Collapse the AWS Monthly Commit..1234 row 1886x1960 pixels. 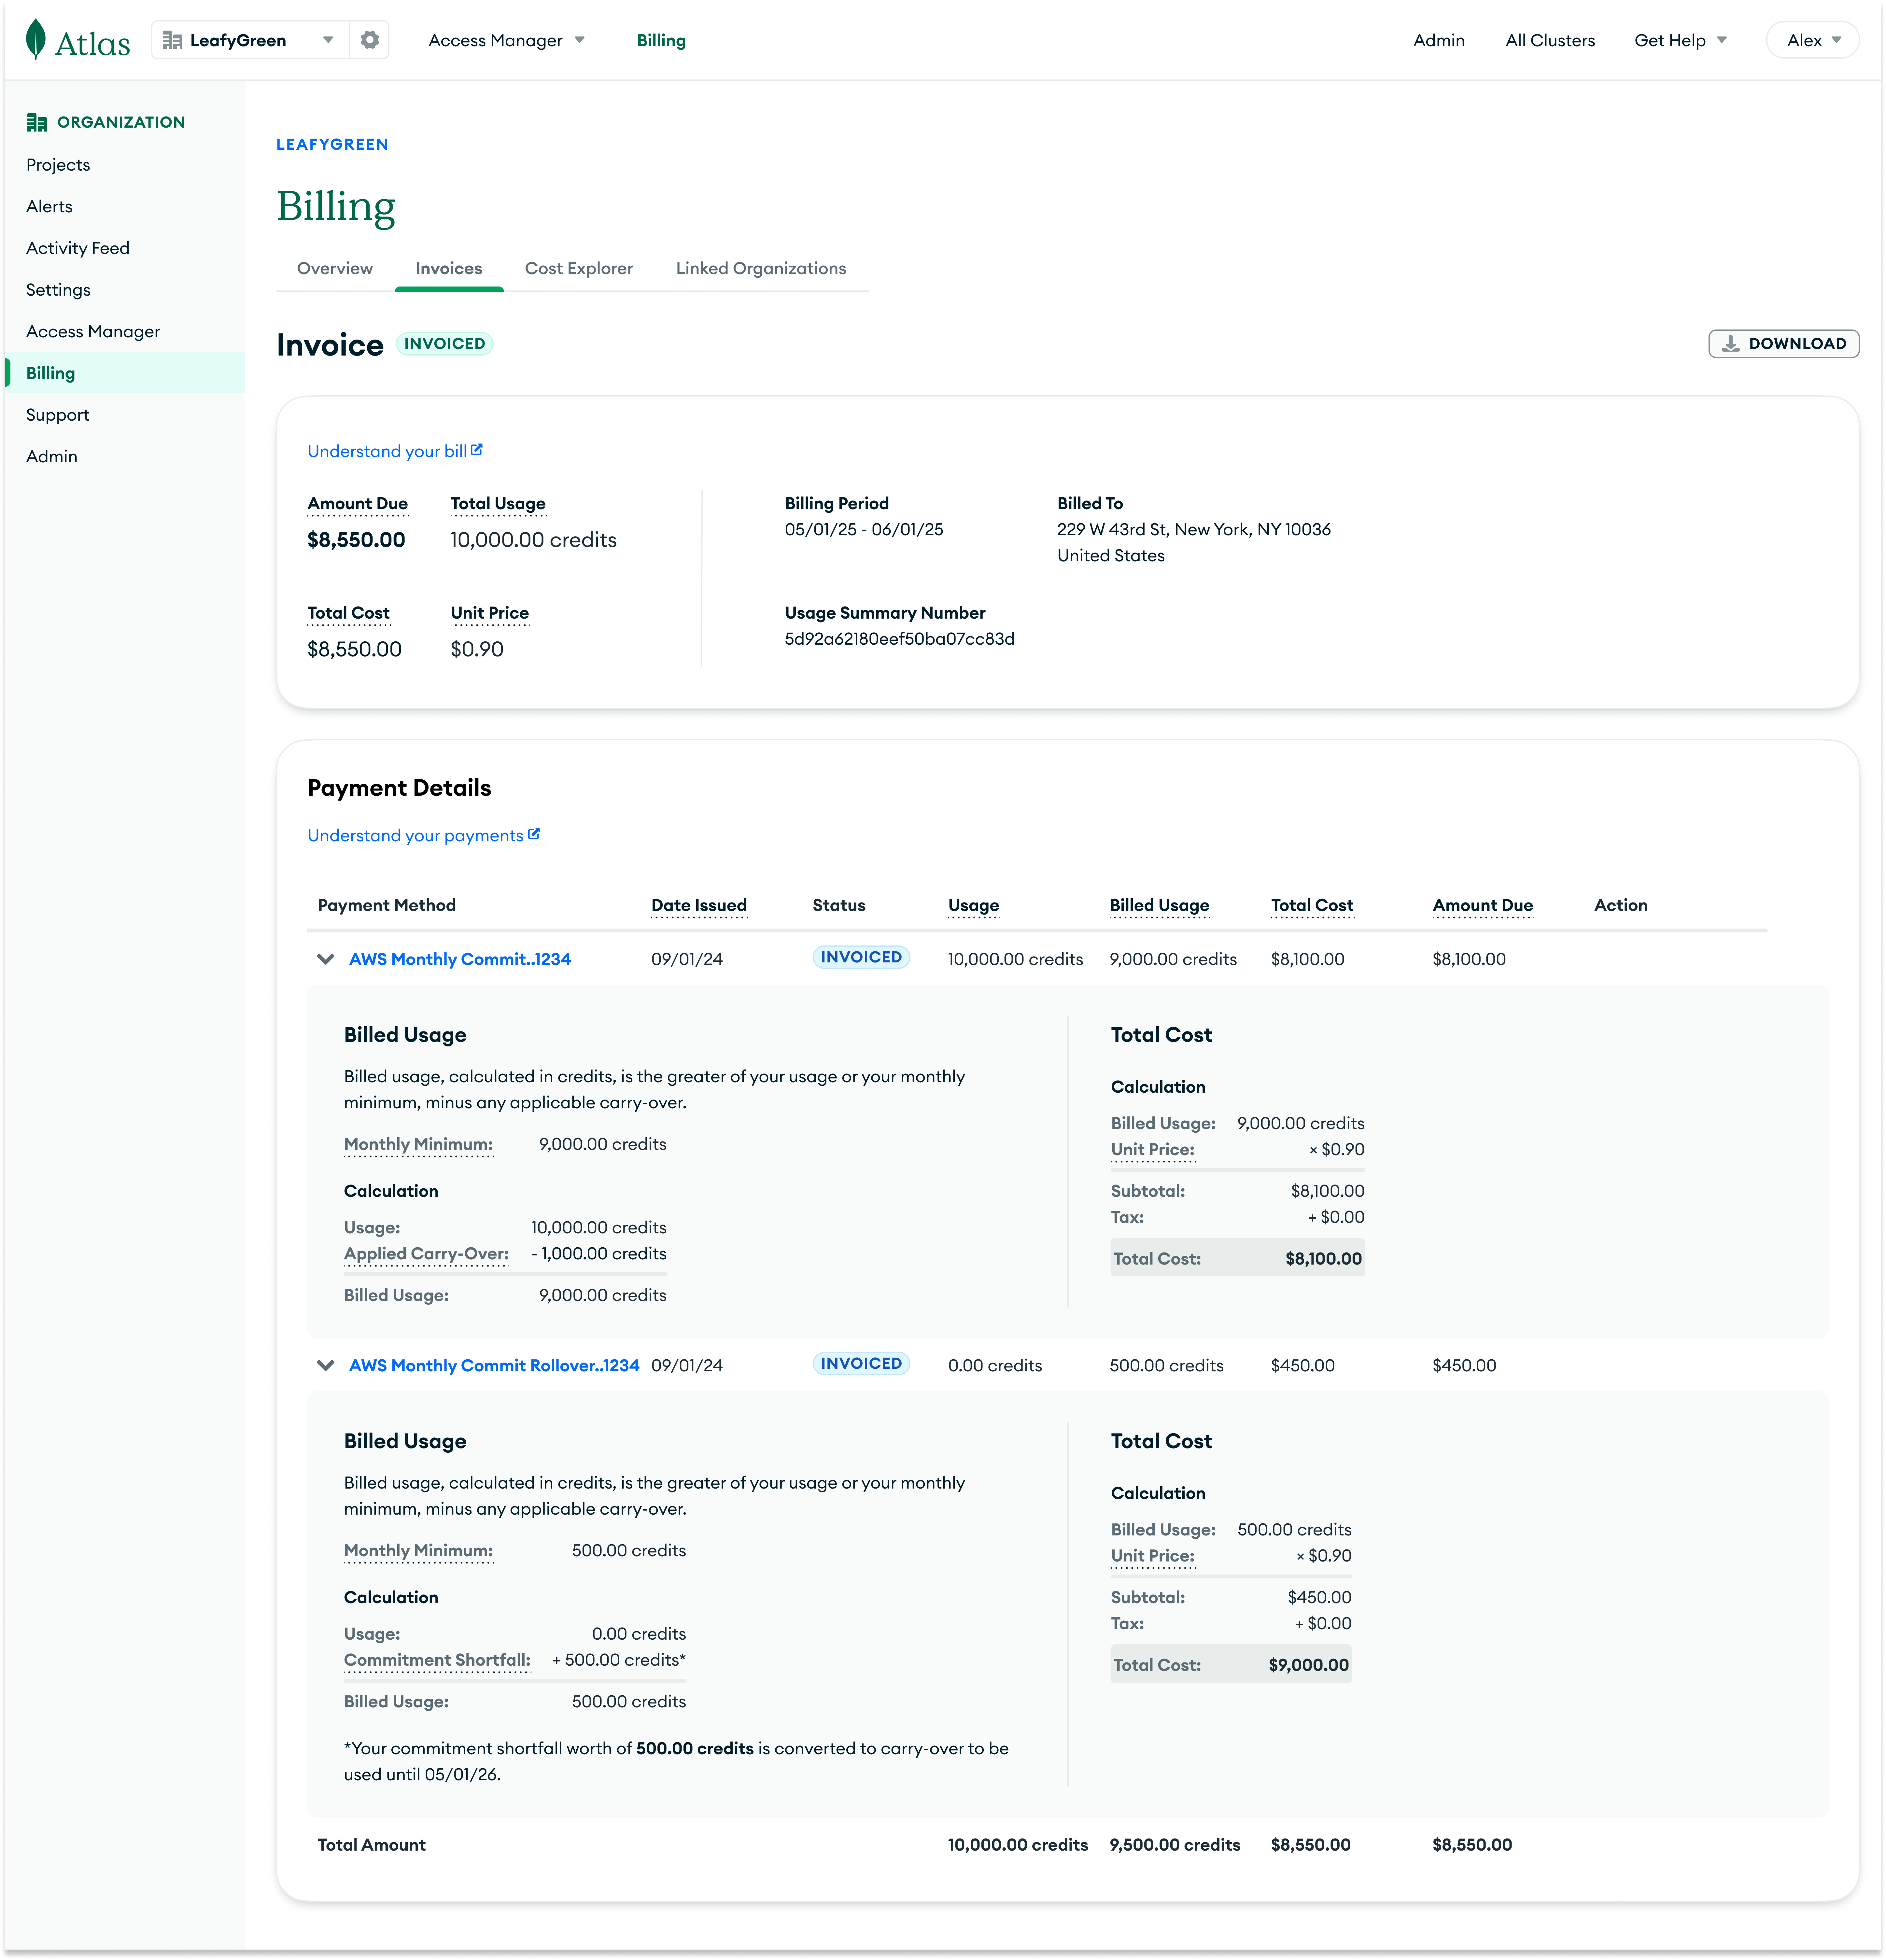click(325, 959)
